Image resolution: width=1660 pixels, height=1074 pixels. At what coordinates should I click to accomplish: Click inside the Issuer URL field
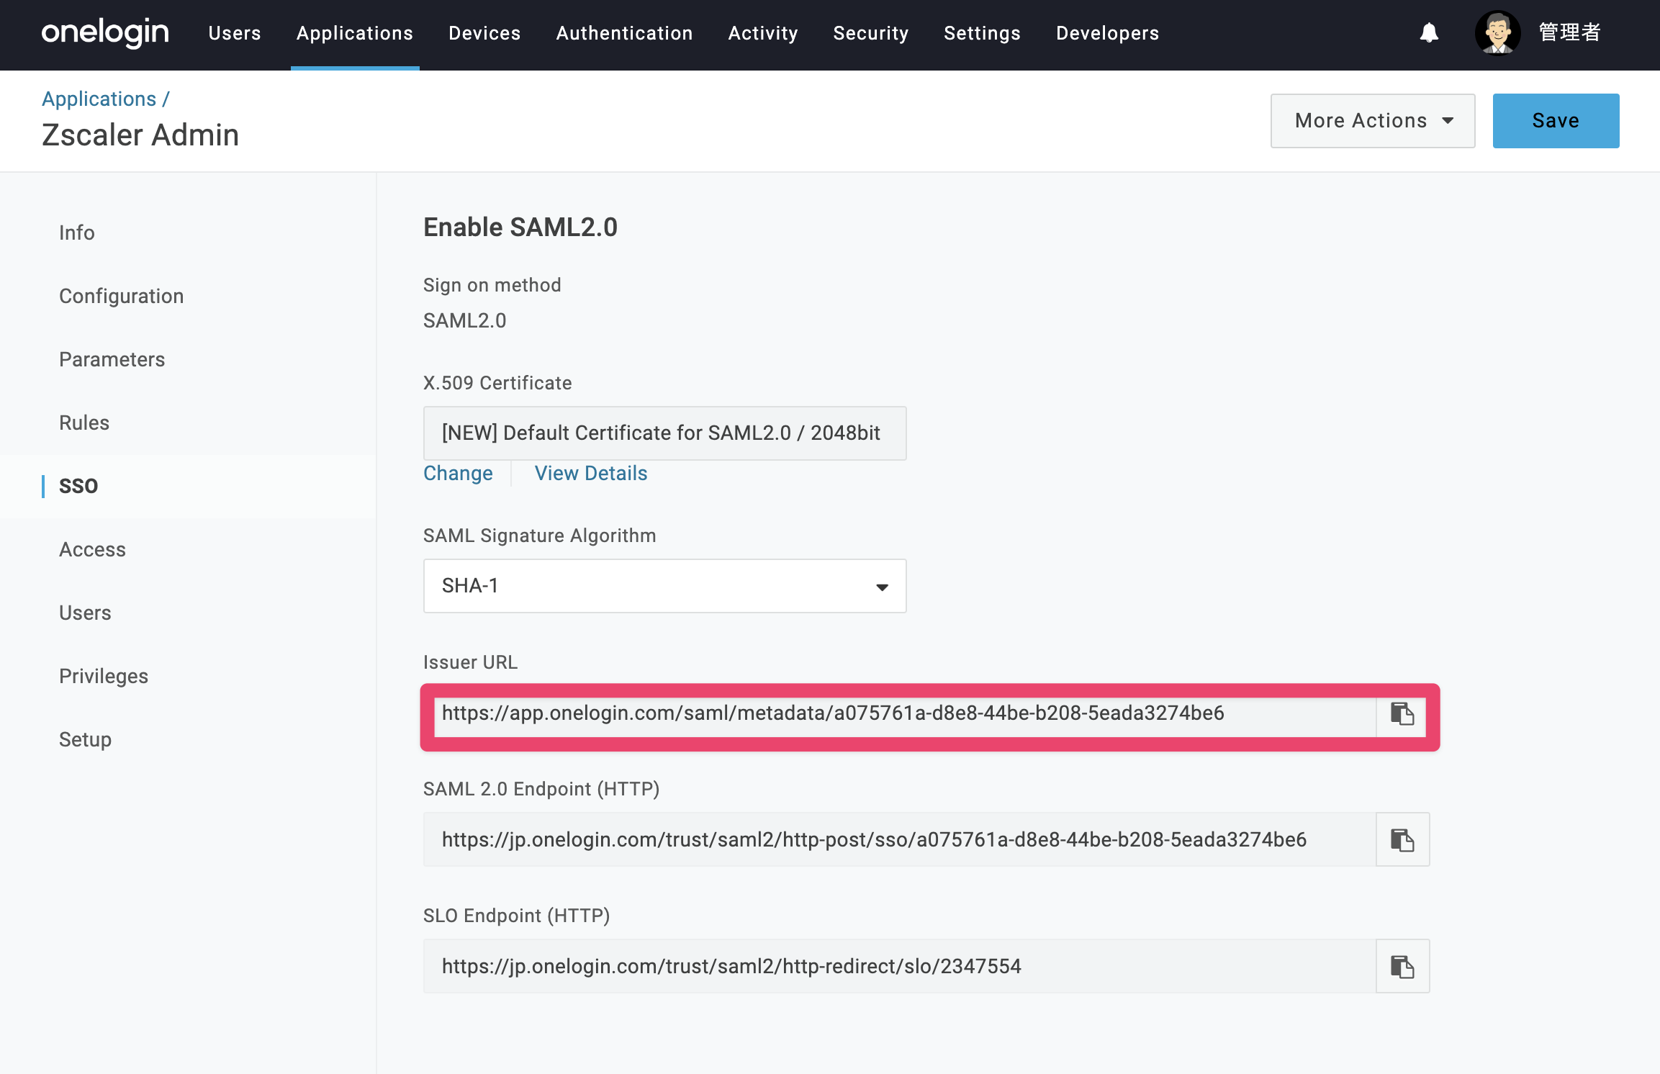click(x=905, y=714)
